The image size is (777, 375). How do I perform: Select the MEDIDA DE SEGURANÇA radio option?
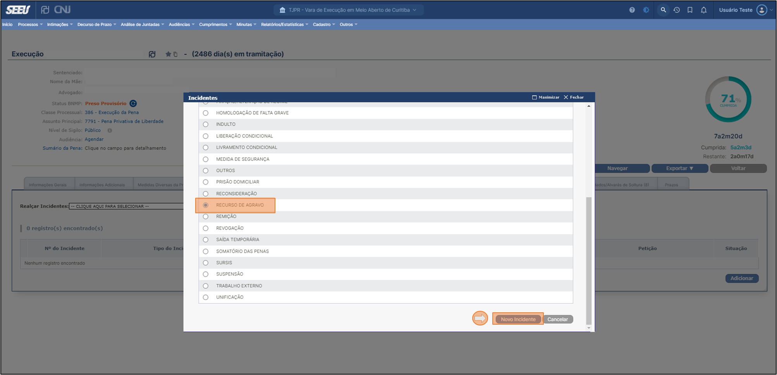[x=206, y=159]
